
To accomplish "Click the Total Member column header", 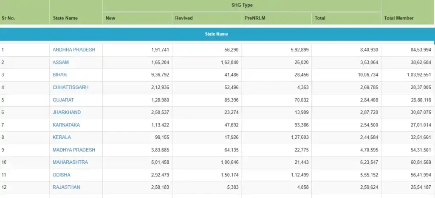I will point(398,18).
